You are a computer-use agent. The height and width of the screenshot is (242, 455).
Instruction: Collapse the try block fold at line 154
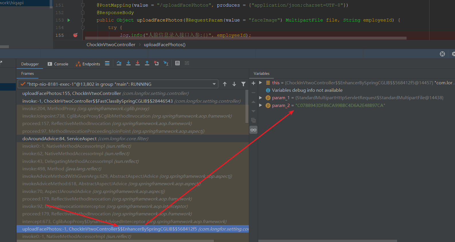pos(83,28)
